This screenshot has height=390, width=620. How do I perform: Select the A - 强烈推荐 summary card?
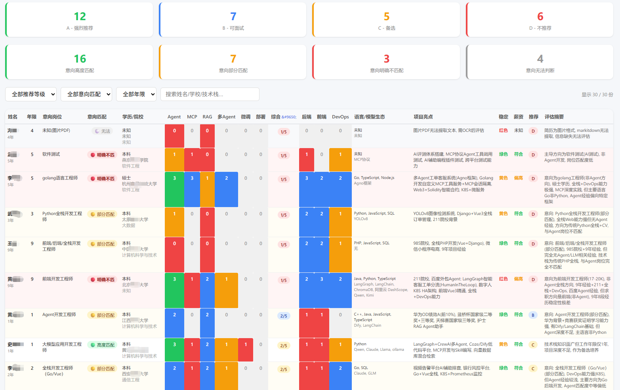pyautogui.click(x=79, y=20)
